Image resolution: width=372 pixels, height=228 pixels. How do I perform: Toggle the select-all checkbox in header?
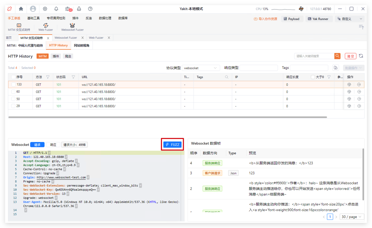13,77
